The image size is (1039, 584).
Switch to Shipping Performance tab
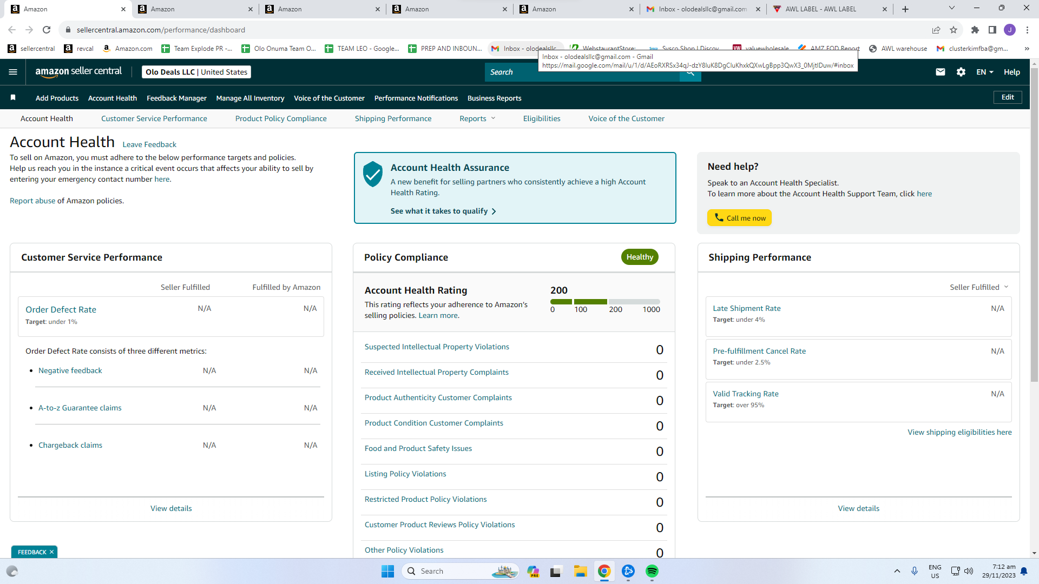[393, 118]
